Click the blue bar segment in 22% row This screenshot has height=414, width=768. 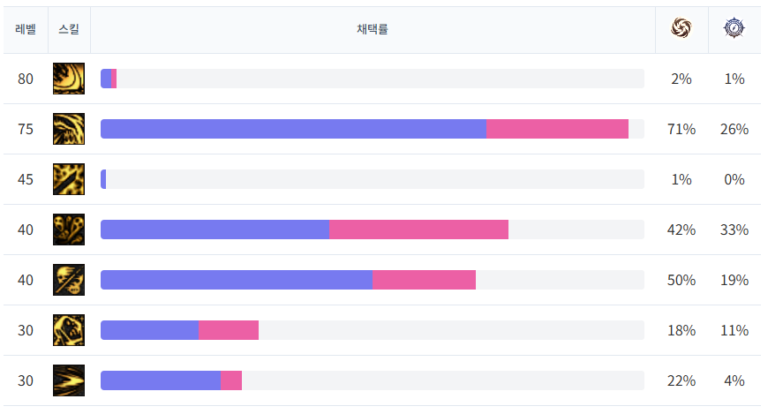(x=161, y=380)
